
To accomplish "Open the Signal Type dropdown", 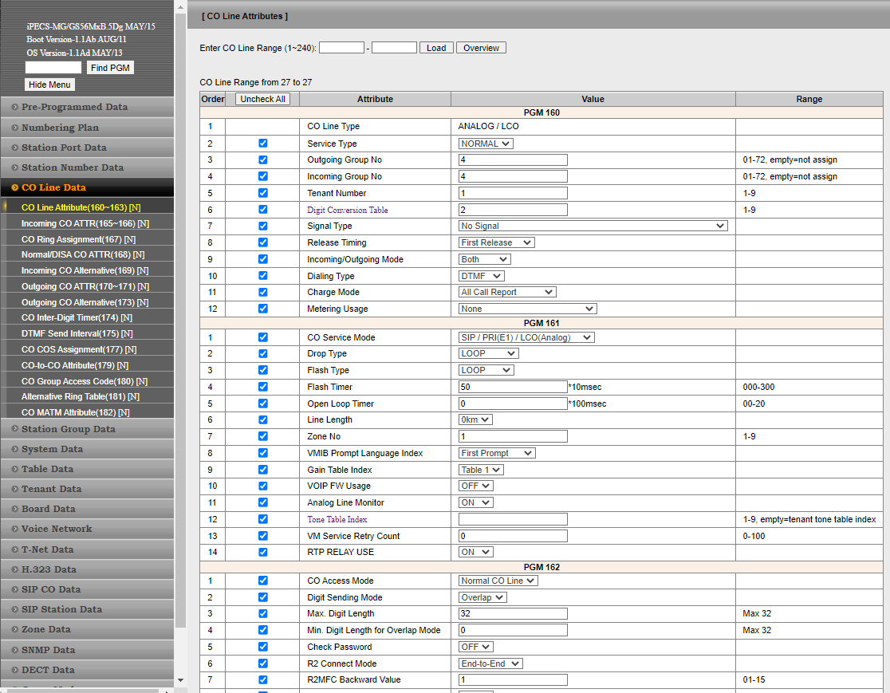I will coord(593,226).
